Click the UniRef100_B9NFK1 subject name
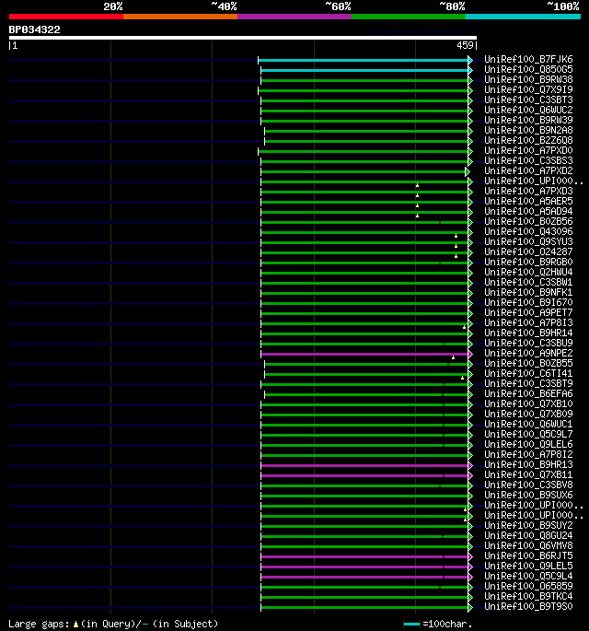 pos(528,293)
